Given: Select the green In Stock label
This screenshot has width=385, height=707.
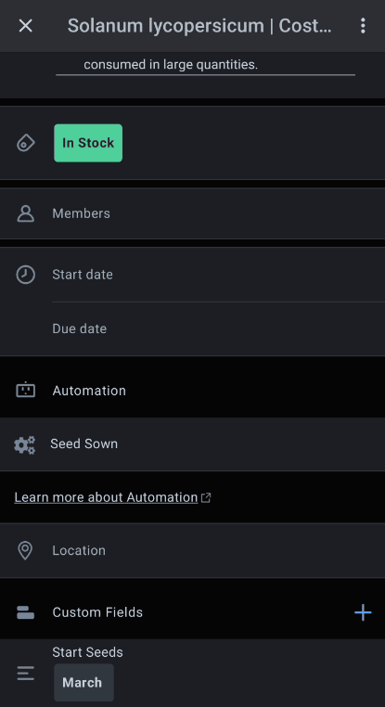Looking at the screenshot, I should pyautogui.click(x=88, y=143).
